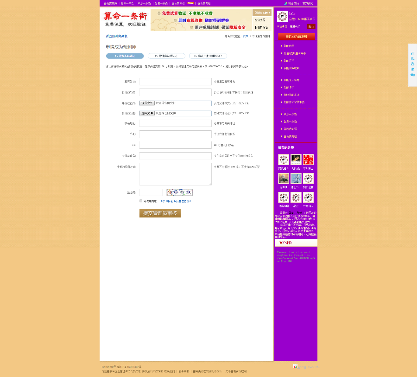Open the first top navigation item (site home)
The image size is (417, 377).
tap(110, 3)
